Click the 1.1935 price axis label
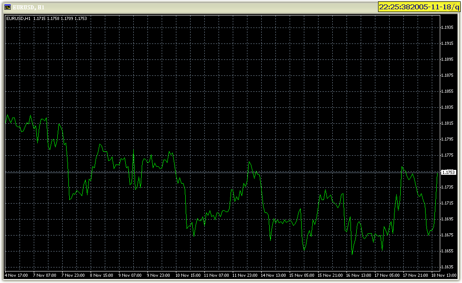Image resolution: width=462 pixels, height=283 pixels. click(447, 28)
